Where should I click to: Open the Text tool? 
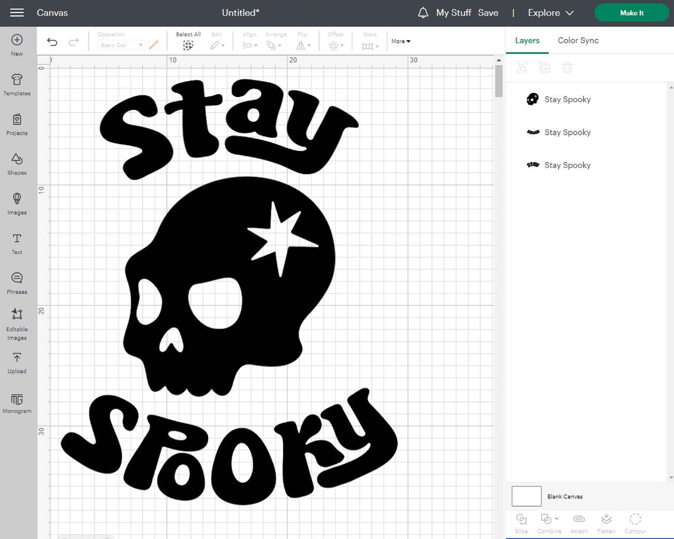17,242
